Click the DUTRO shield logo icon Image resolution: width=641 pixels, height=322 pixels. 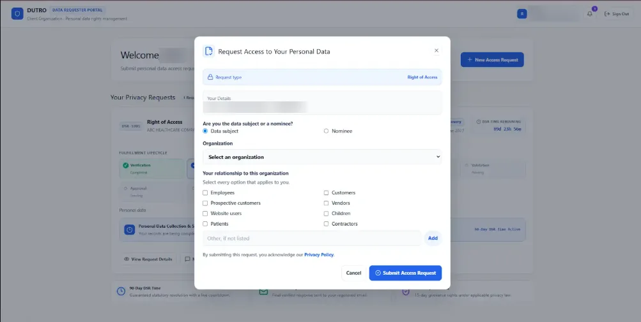pos(17,13)
